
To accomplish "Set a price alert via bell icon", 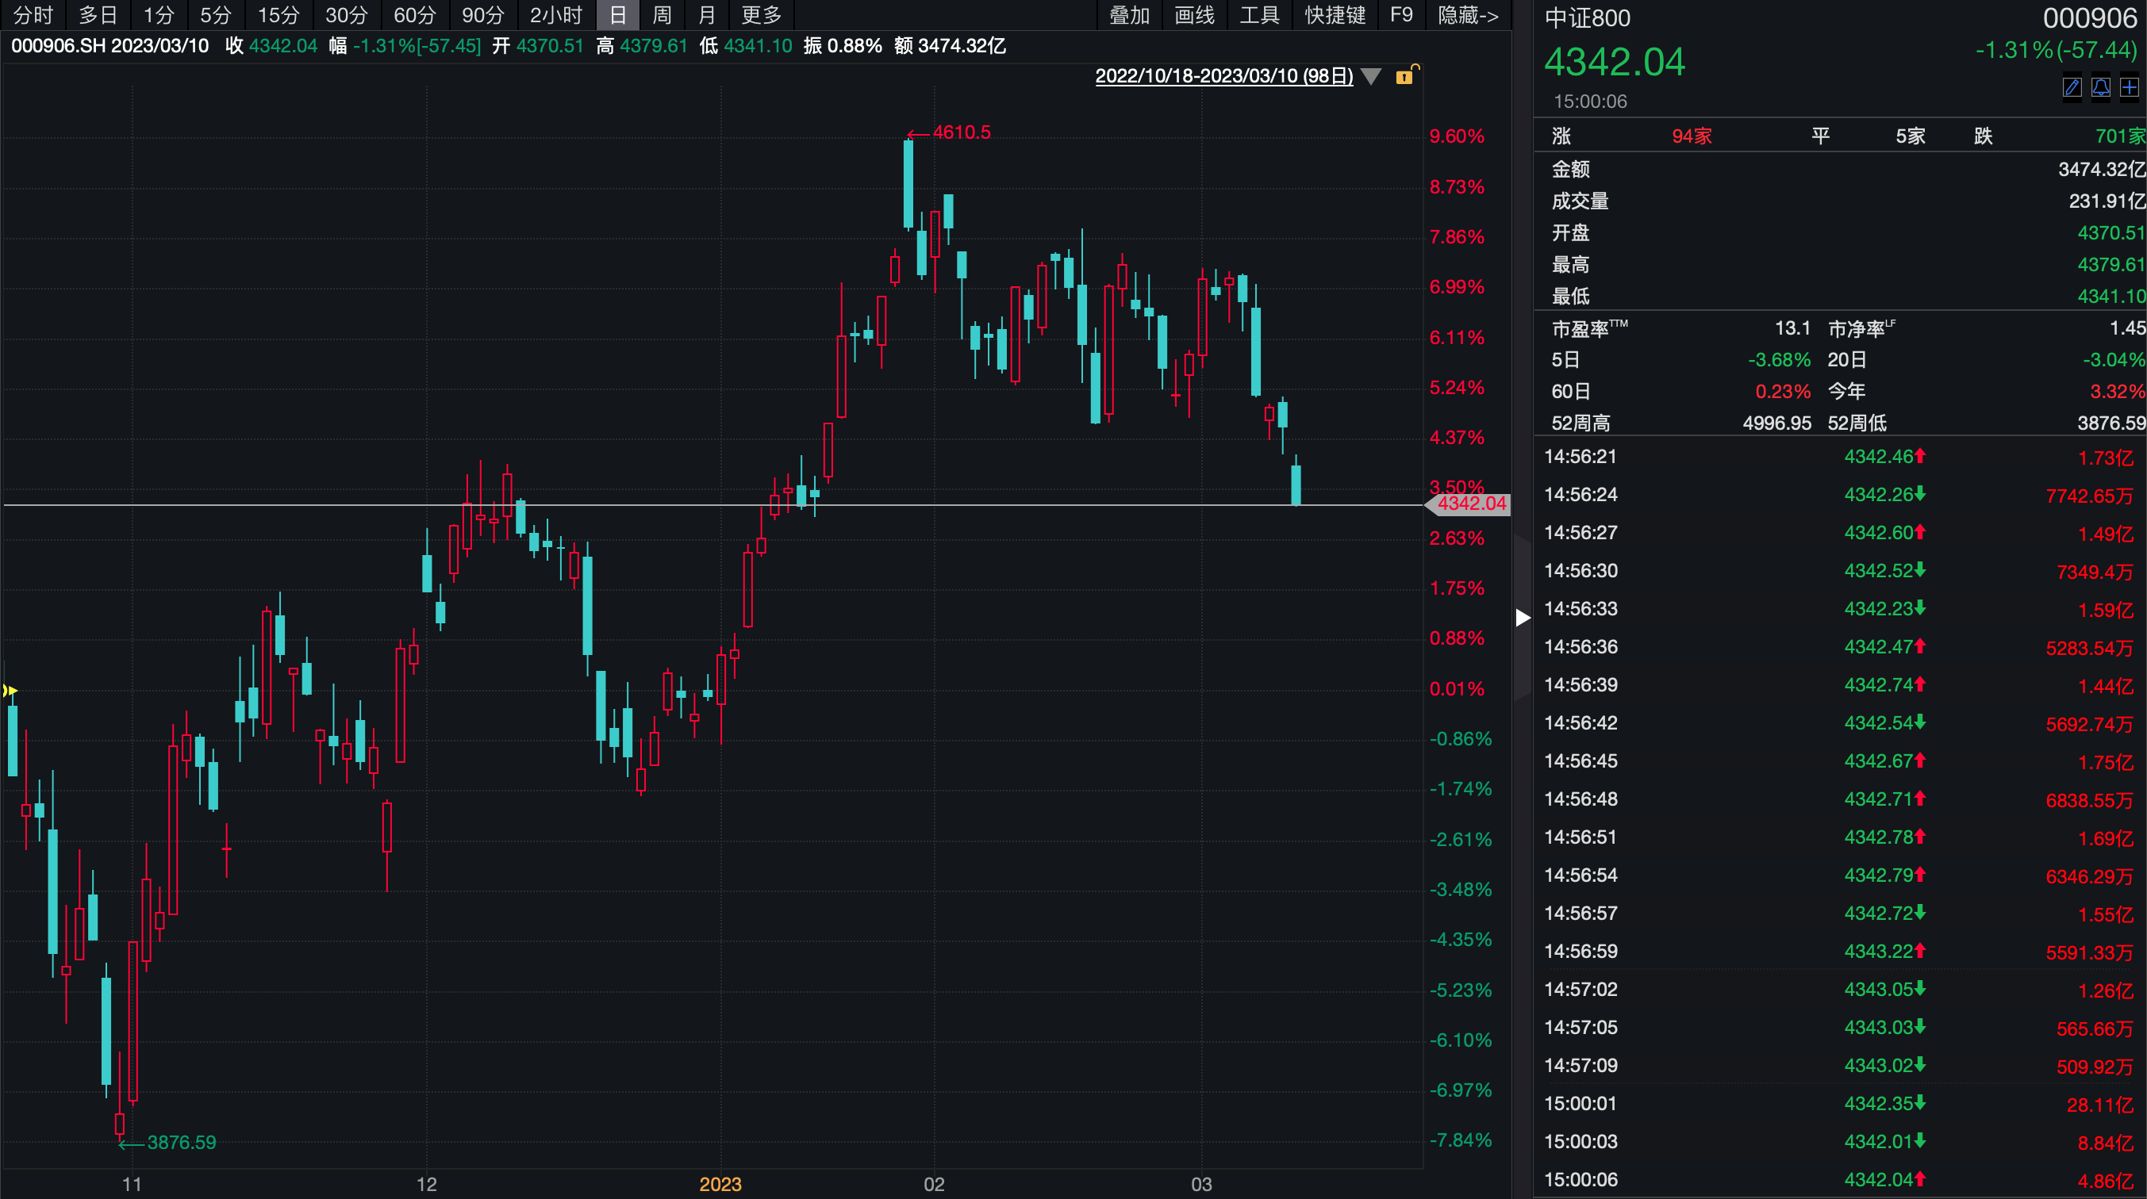I will [x=2100, y=86].
